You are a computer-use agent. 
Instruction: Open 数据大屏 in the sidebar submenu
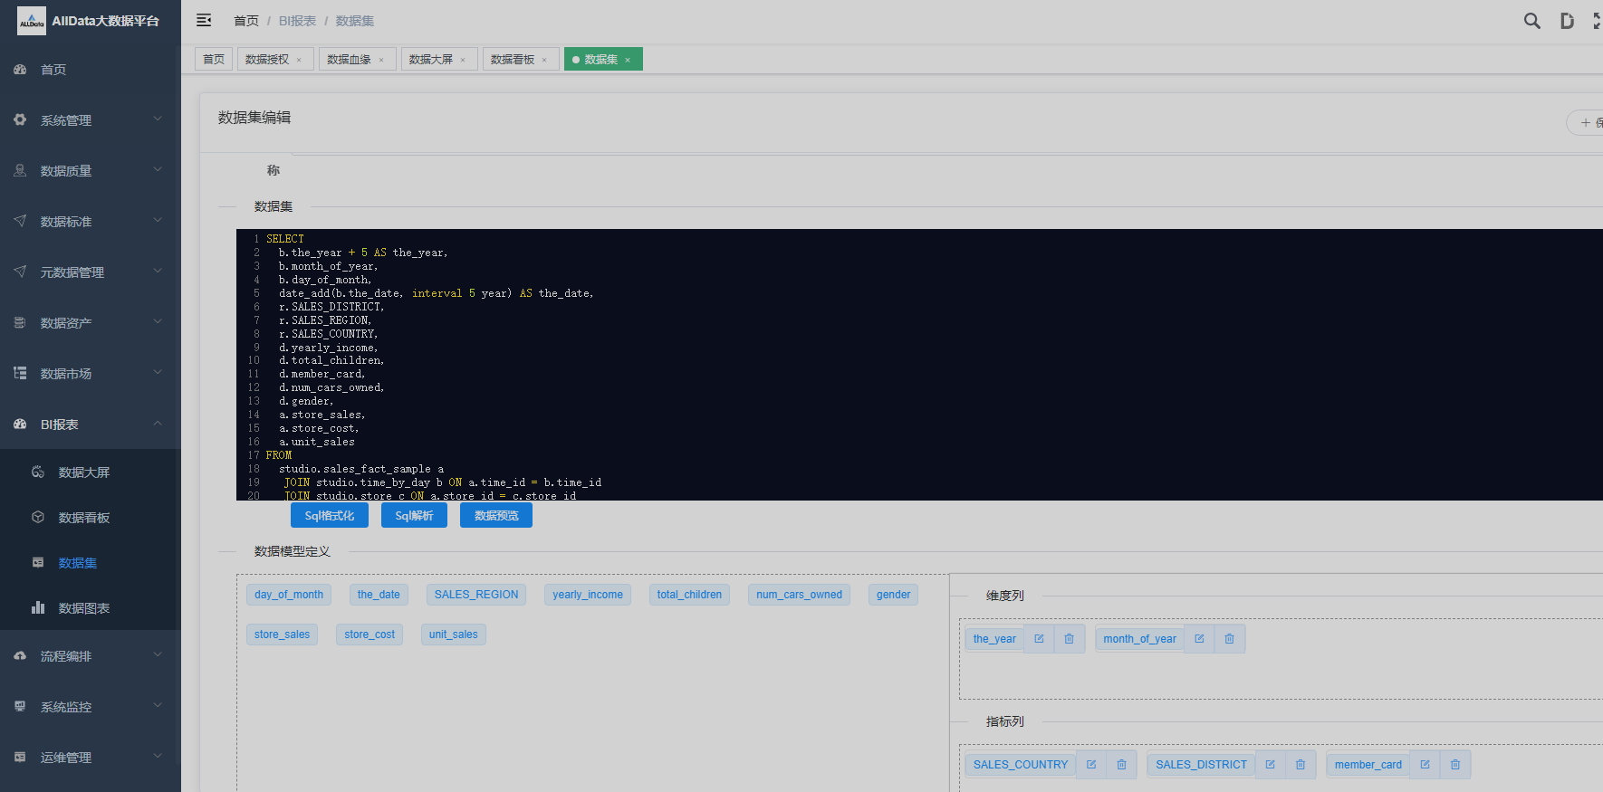[84, 472]
